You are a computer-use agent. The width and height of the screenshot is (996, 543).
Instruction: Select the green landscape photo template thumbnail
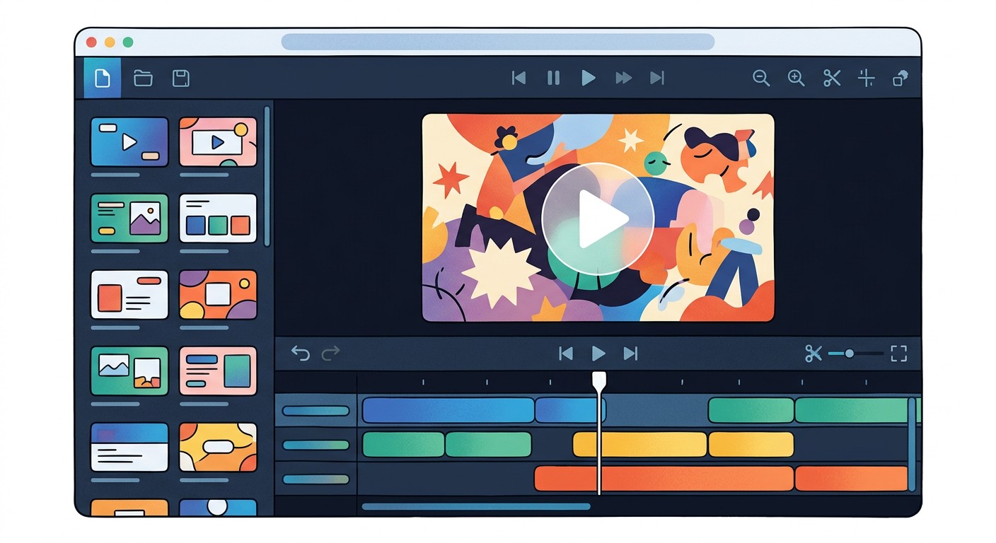(x=129, y=371)
